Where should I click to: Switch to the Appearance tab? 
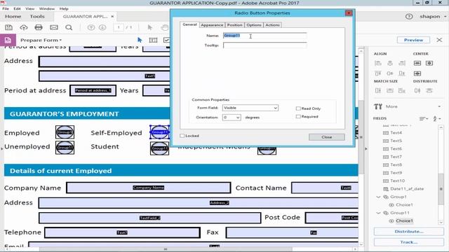(x=212, y=25)
